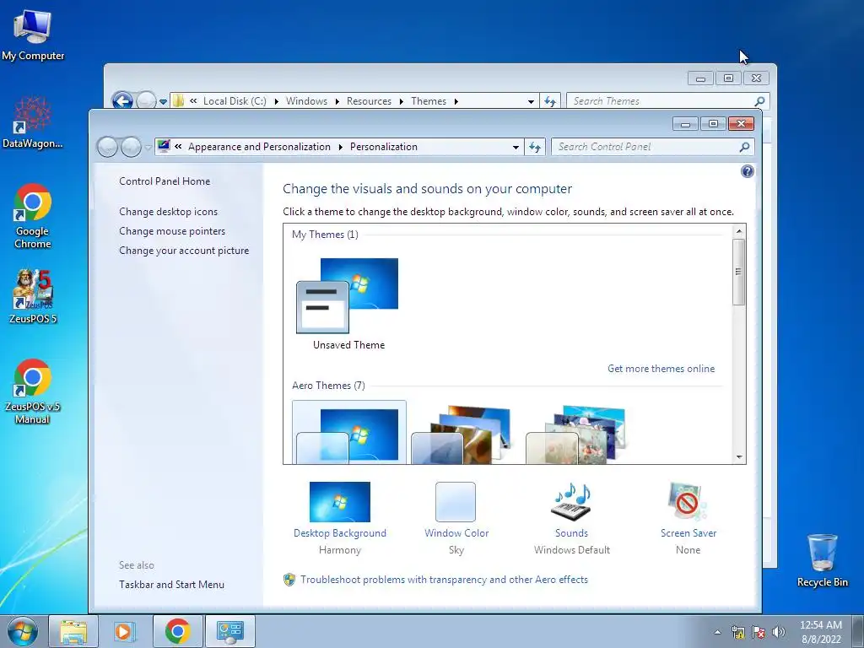Open recent pages dropdown in Themes window

pos(163,102)
